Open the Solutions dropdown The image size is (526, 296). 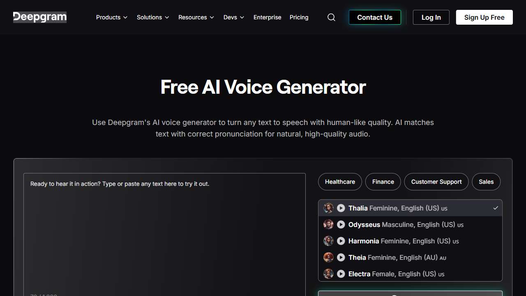pos(153,17)
